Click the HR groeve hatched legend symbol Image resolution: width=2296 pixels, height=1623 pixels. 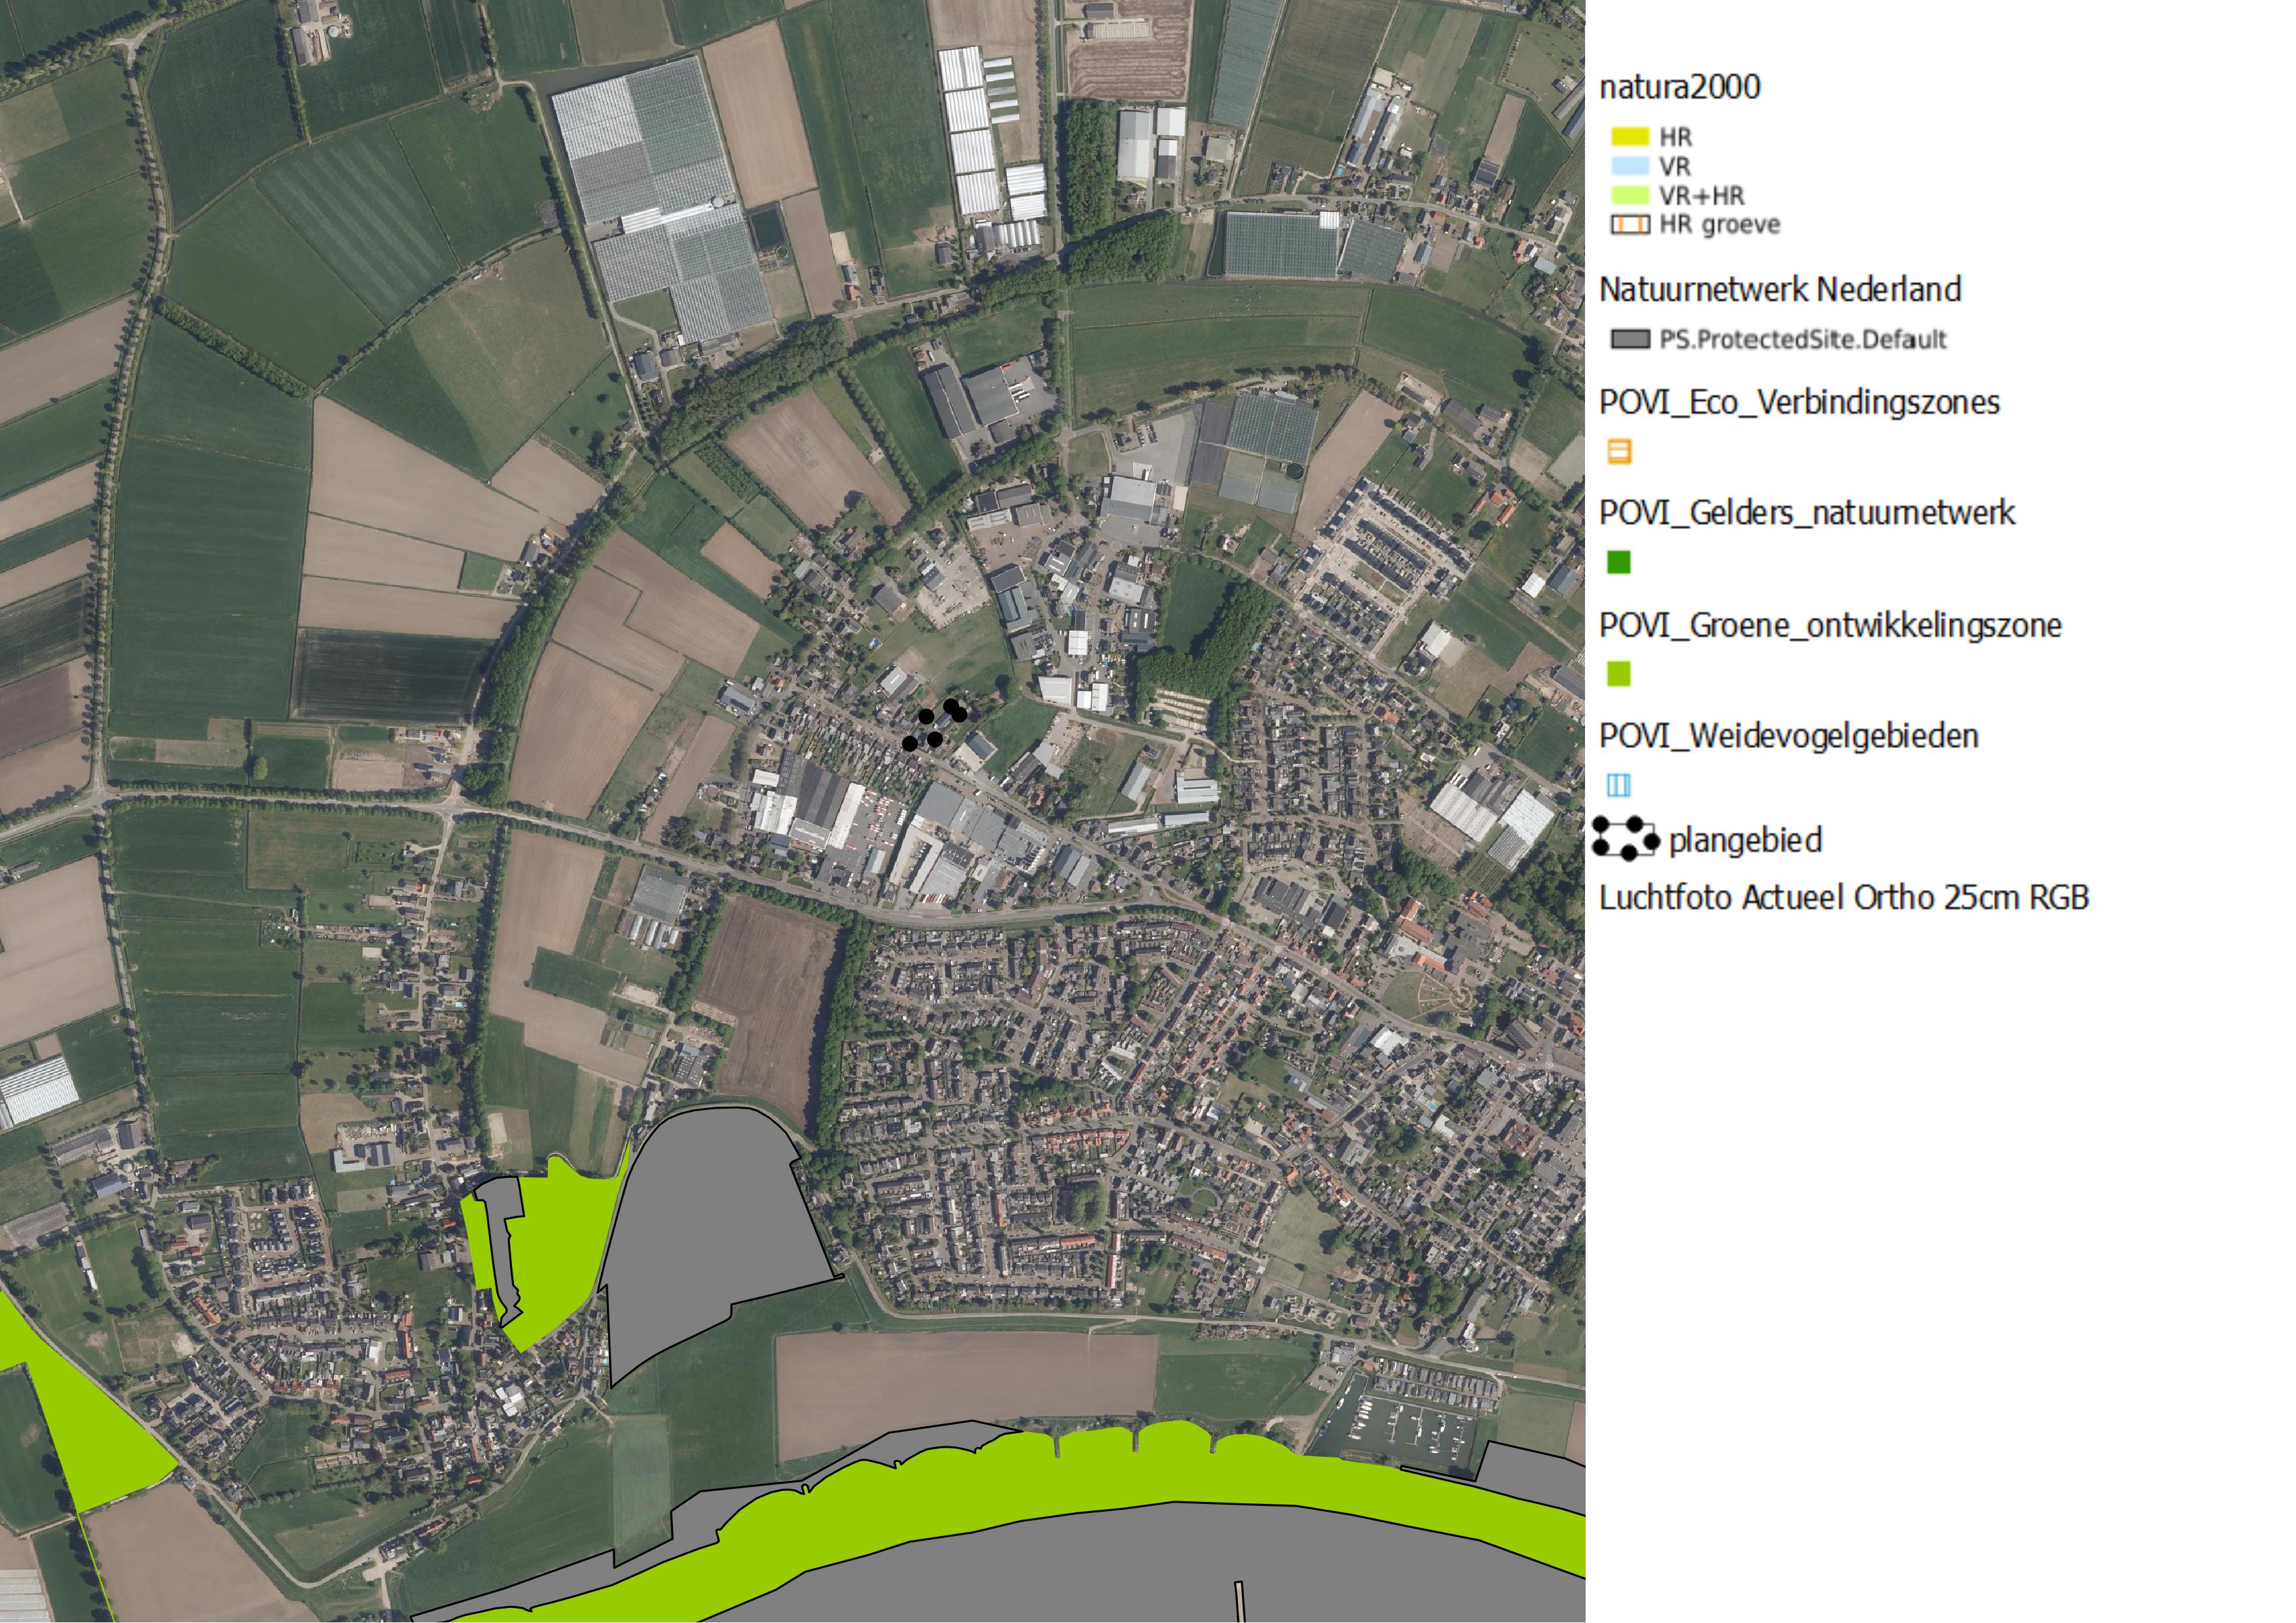pyautogui.click(x=1629, y=224)
